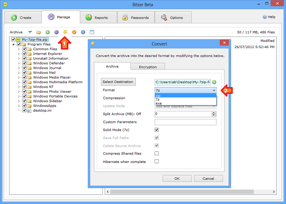The height and width of the screenshot is (204, 286).
Task: Click the purple minus Extract icon
Action: point(56,32)
